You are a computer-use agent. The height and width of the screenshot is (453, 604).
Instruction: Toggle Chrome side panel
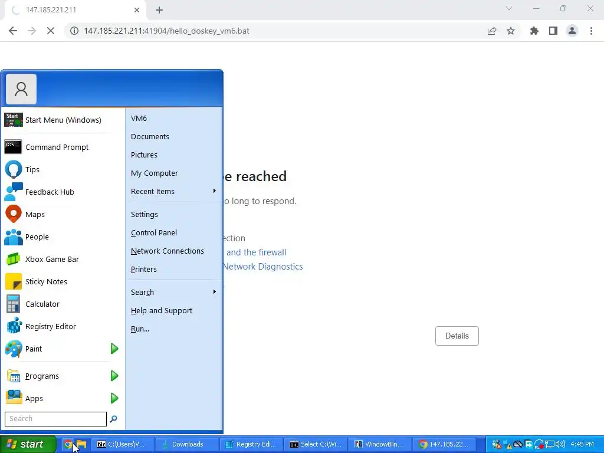coord(553,31)
